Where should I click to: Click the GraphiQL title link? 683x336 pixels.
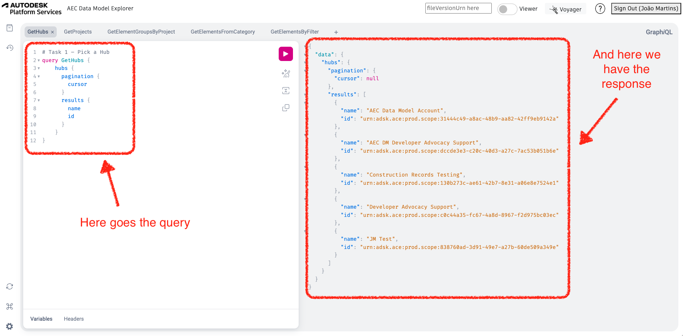659,32
